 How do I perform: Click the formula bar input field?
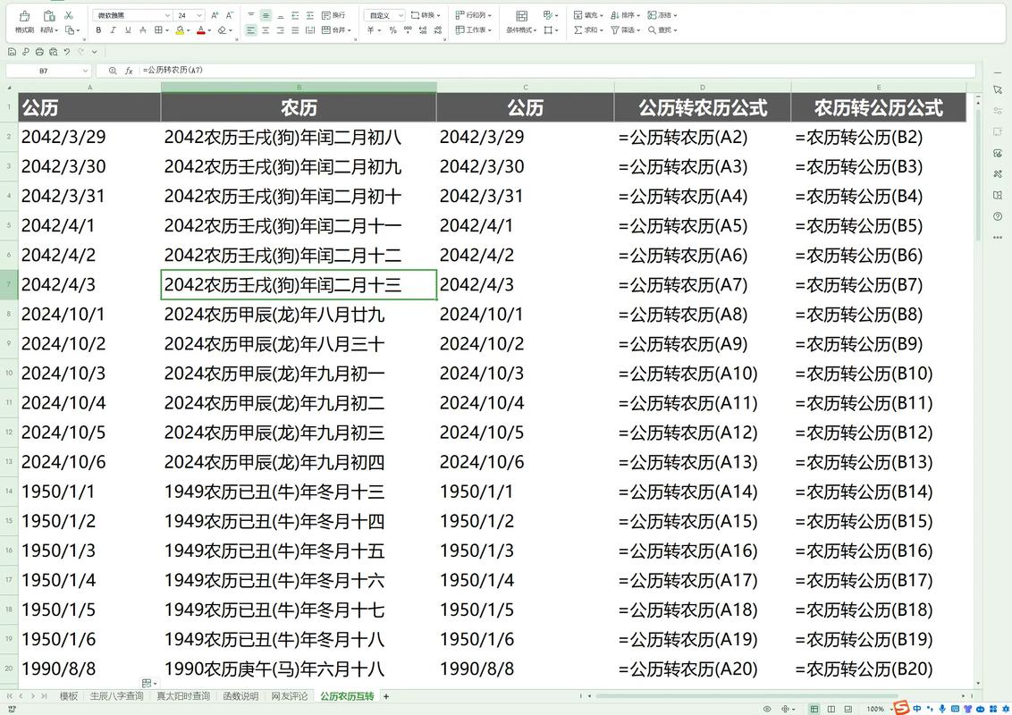click(556, 71)
